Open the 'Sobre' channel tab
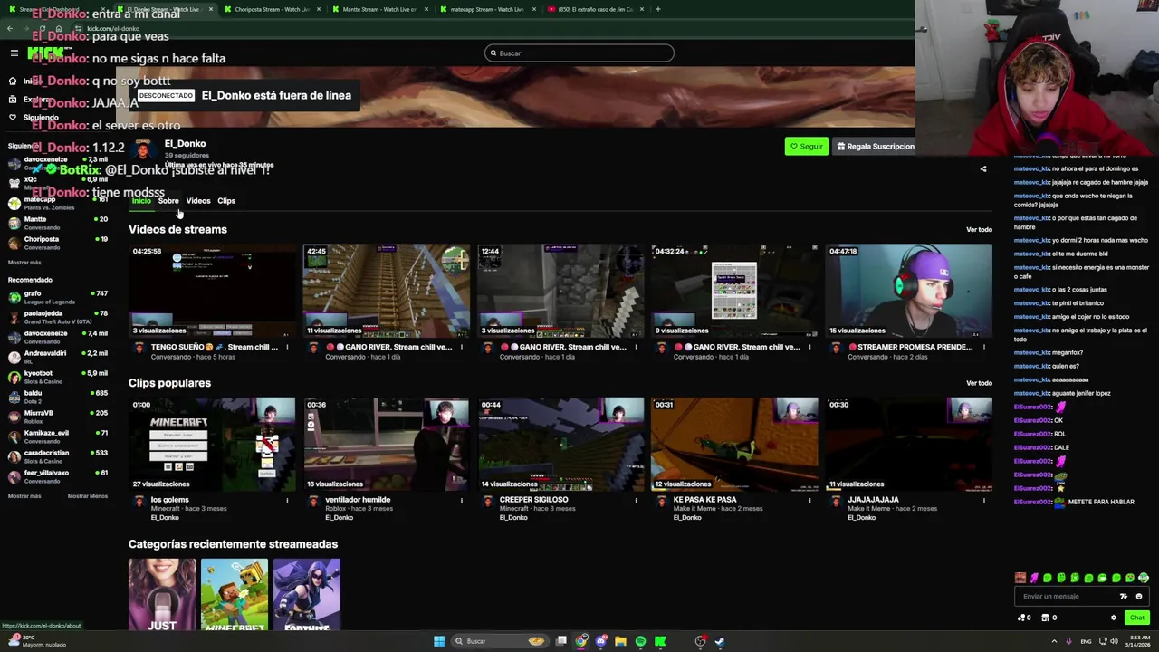Image resolution: width=1159 pixels, height=652 pixels. click(x=168, y=201)
